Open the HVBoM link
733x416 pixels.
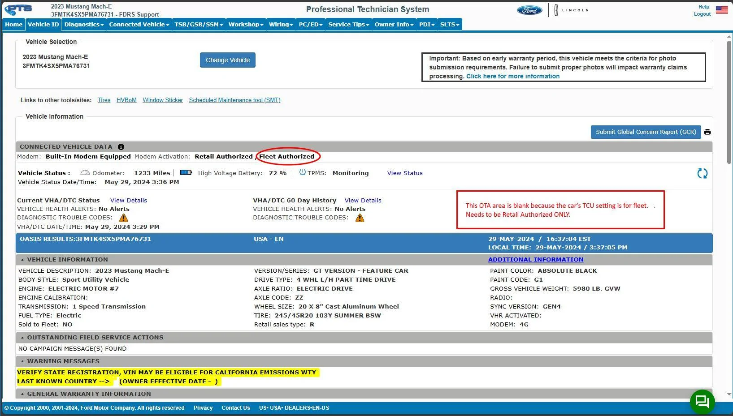126,100
